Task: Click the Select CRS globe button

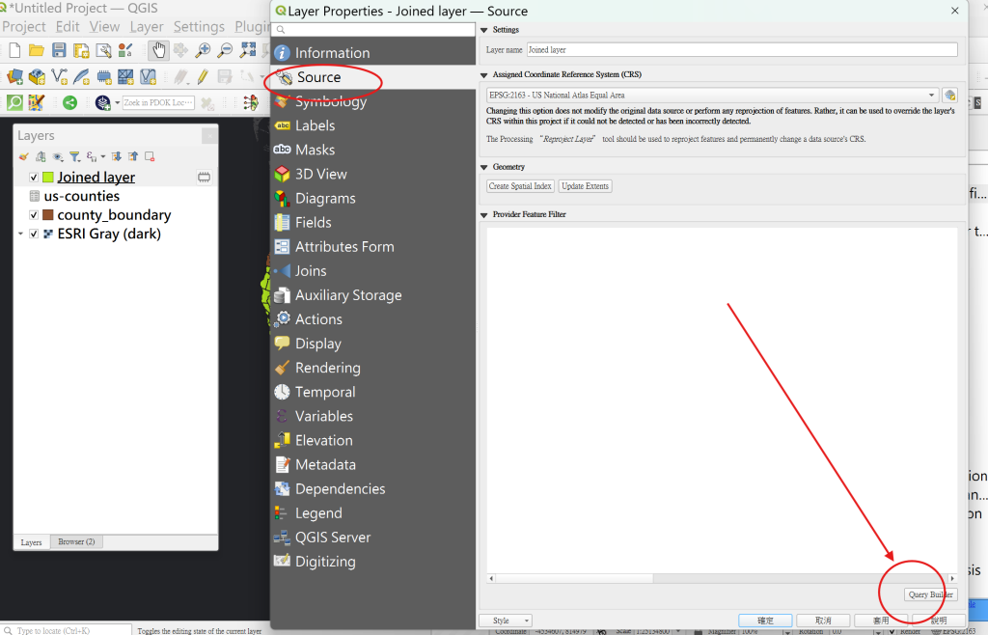Action: point(950,96)
